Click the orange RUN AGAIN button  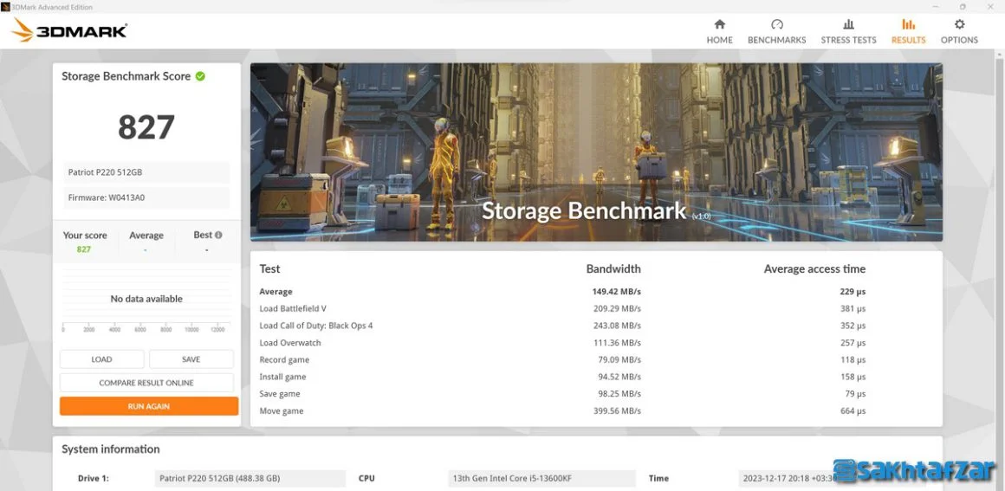(x=149, y=406)
